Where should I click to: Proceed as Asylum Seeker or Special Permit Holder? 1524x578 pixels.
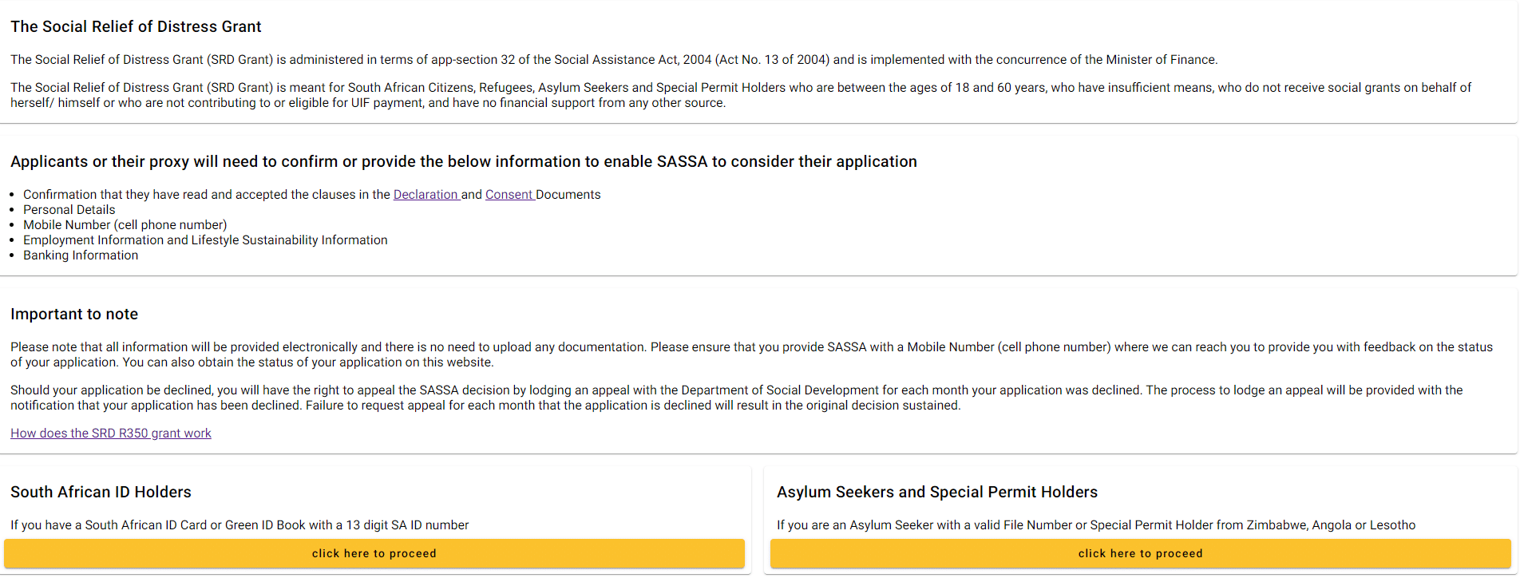pos(1140,553)
